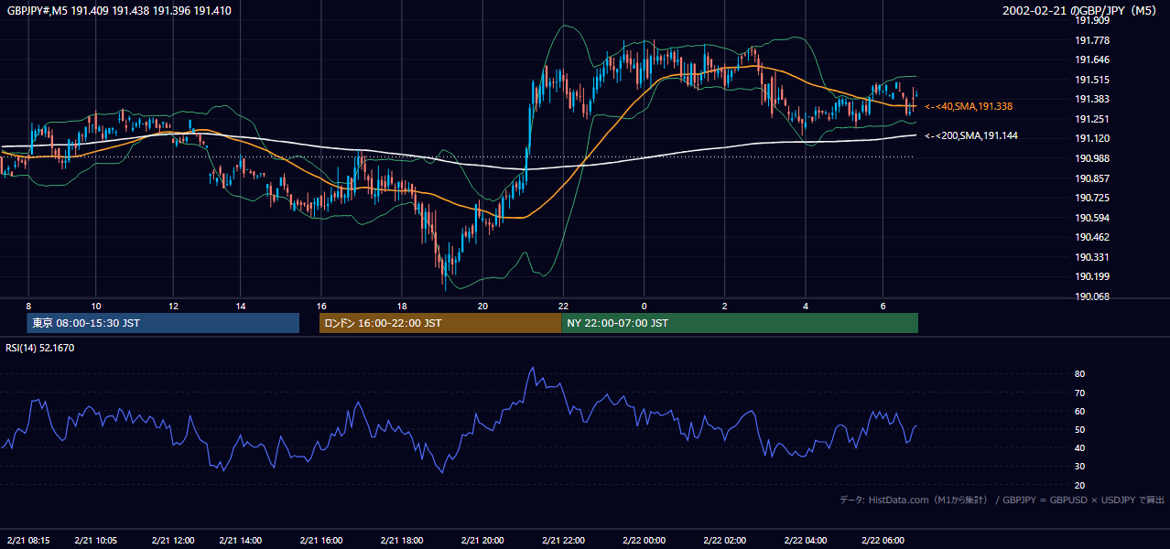Image resolution: width=1170 pixels, height=549 pixels.
Task: Click price axis value 191.646
Action: pyautogui.click(x=1092, y=59)
